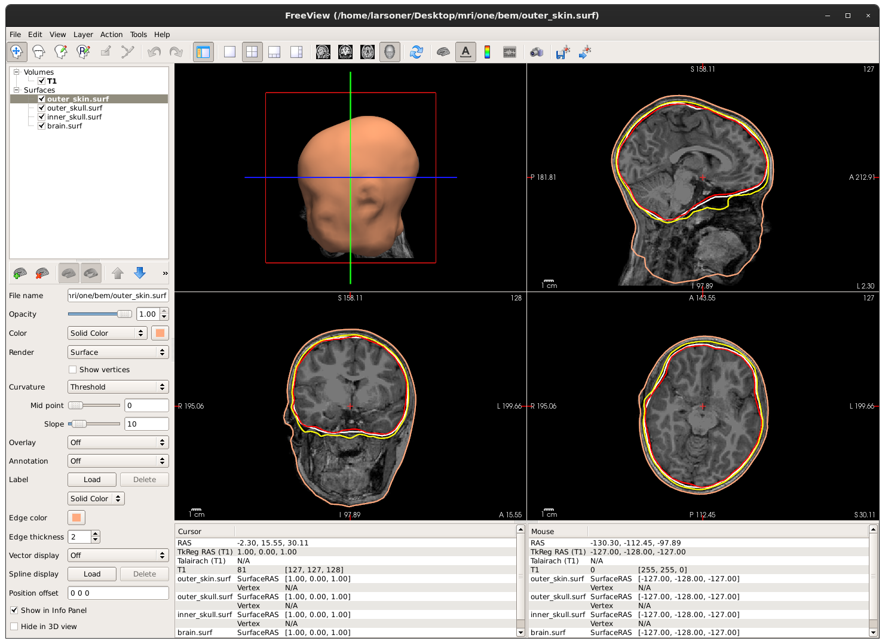
Task: Toggle the color bar rainbow icon
Action: [487, 52]
